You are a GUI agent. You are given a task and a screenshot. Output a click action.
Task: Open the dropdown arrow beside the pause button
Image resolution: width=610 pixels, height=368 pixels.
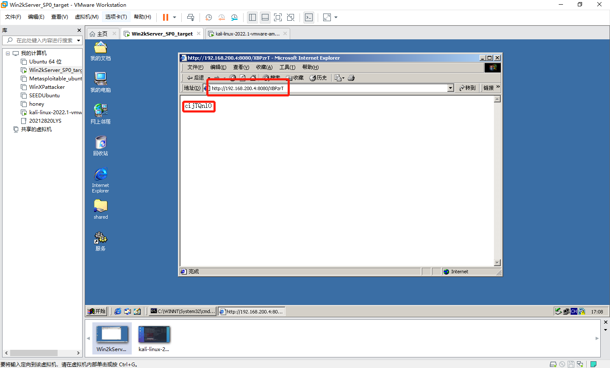tap(175, 17)
